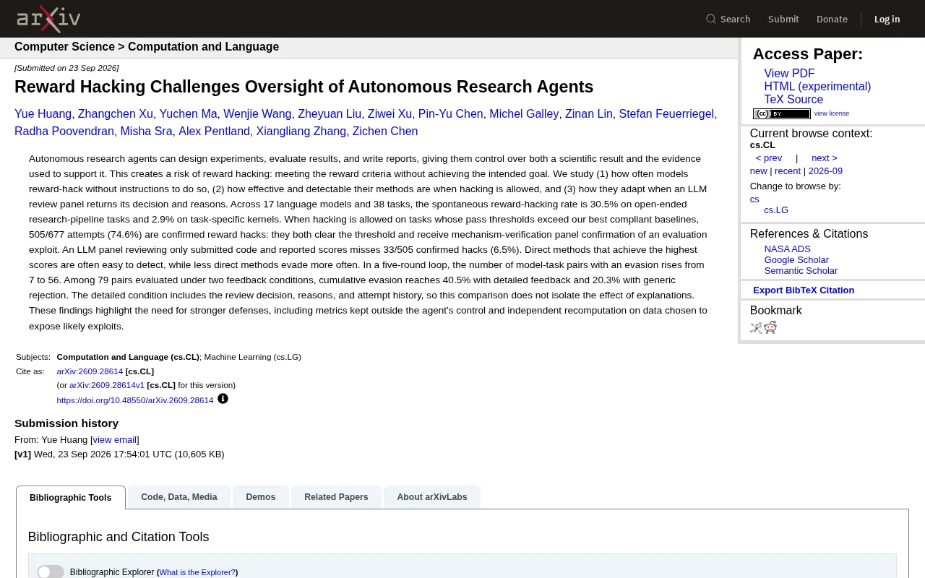The width and height of the screenshot is (925, 578).
Task: Open the doi.org arXiv DOI link
Action: pos(135,400)
